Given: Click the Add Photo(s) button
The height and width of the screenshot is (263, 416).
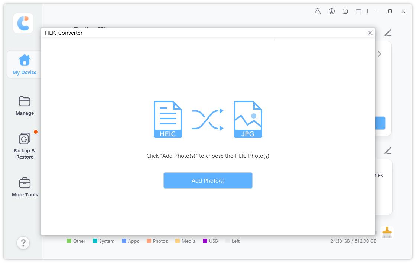Looking at the screenshot, I should (208, 180).
